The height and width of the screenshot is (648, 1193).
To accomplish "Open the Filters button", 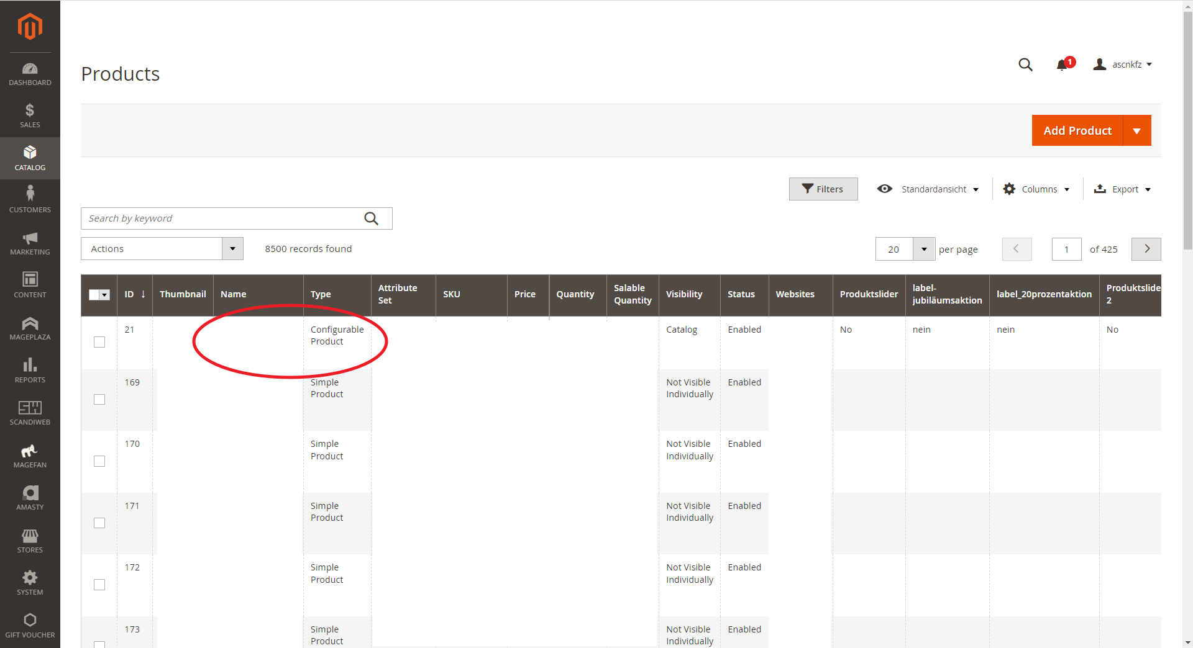I will 823,189.
